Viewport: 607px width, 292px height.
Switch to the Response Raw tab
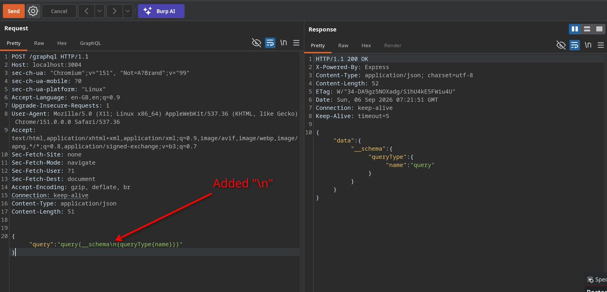pos(343,46)
